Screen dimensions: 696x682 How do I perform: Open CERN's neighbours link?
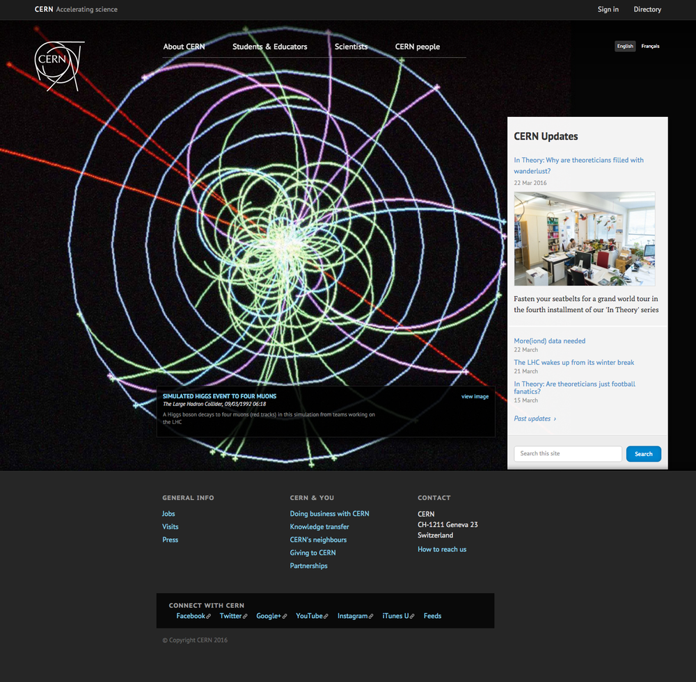pos(318,539)
